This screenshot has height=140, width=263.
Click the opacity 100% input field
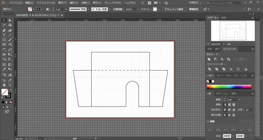click(x=129, y=9)
